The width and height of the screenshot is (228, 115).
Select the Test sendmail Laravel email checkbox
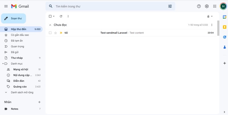tap(50, 33)
